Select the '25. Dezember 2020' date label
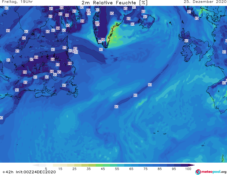This screenshot has height=175, width=227. tap(205, 2)
